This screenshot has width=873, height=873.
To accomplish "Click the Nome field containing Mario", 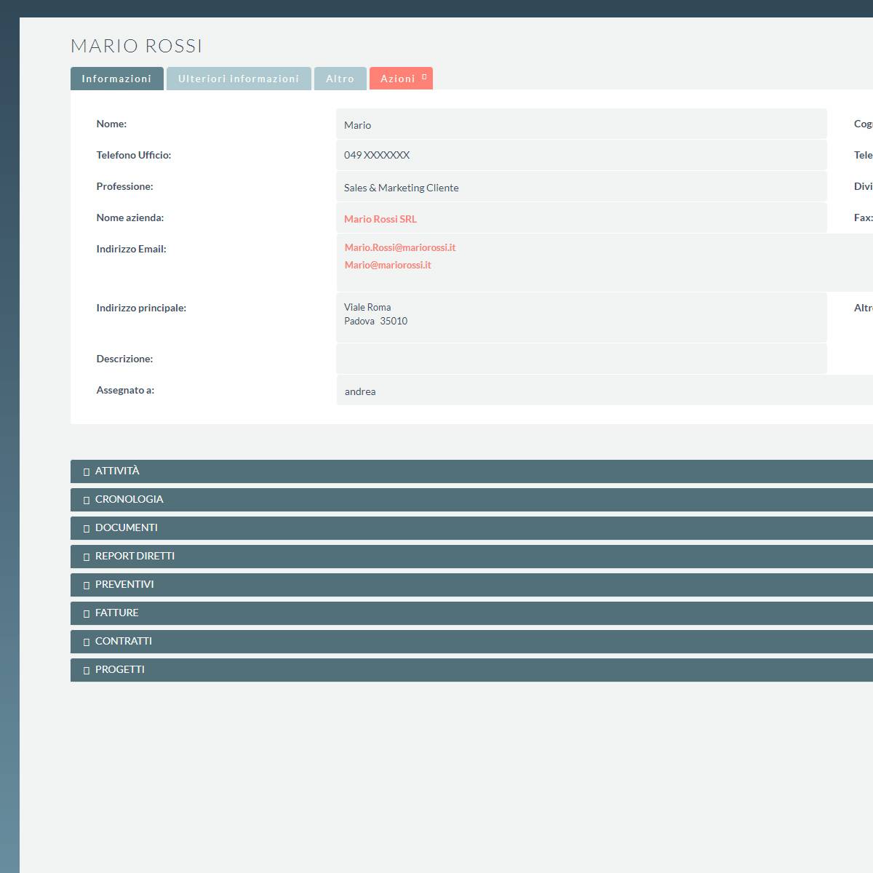I will point(581,124).
